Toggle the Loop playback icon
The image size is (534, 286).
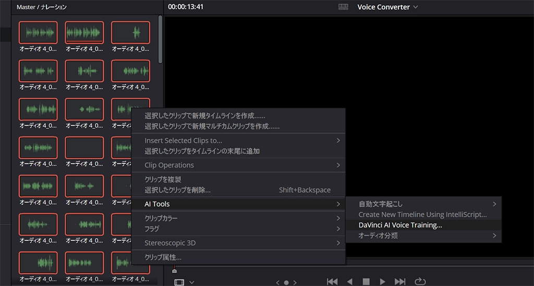(x=420, y=282)
